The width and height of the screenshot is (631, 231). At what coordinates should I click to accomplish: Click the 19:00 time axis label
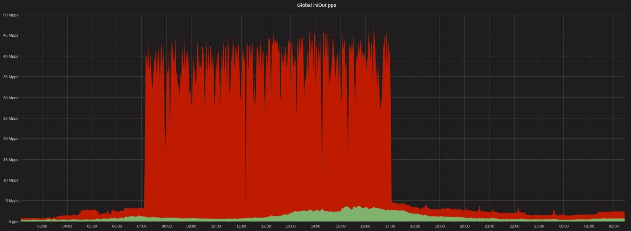440,227
